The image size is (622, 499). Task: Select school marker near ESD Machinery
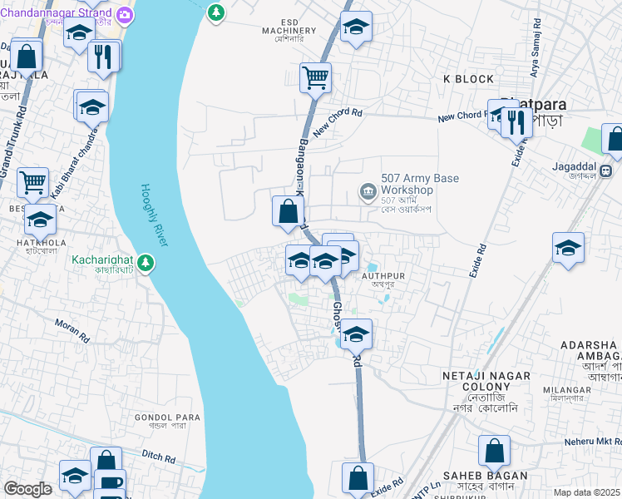point(356,27)
